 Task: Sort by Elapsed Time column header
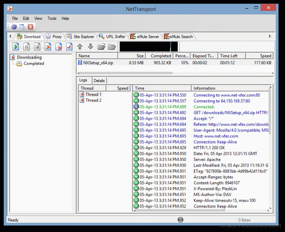[204, 56]
